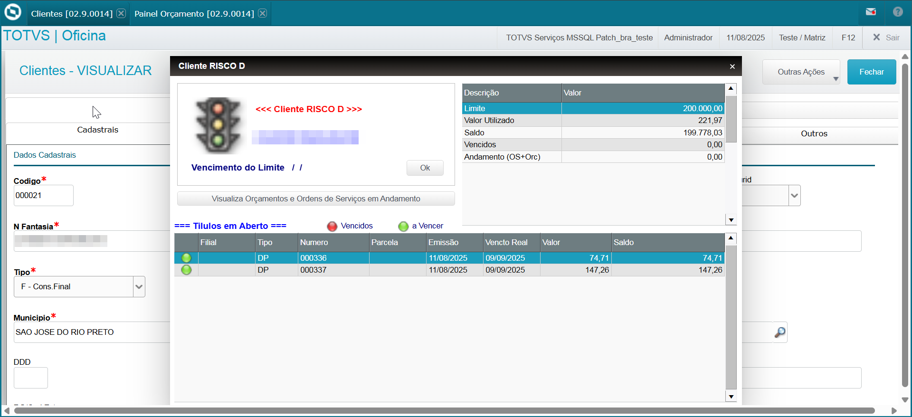Click green status icon of title 000336
The height and width of the screenshot is (417, 912).
[x=186, y=258]
